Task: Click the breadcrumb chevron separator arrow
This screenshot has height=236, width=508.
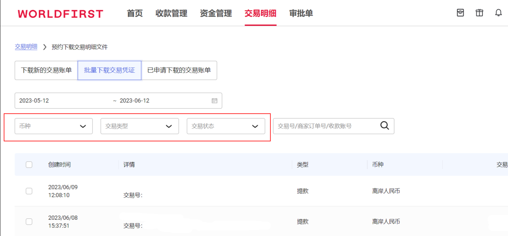Action: click(x=45, y=47)
